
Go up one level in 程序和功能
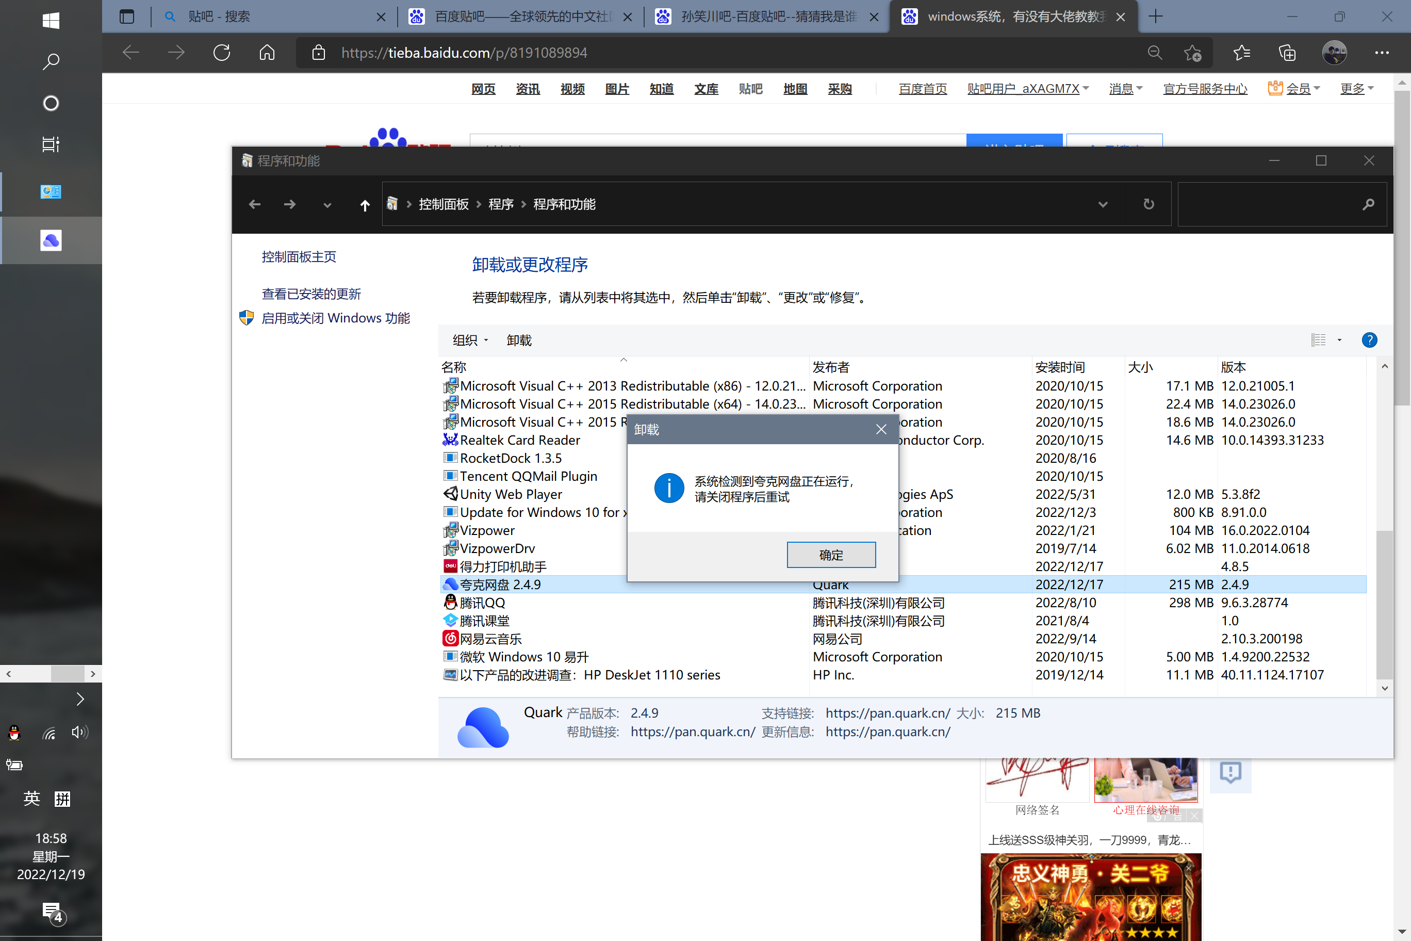[x=364, y=205]
